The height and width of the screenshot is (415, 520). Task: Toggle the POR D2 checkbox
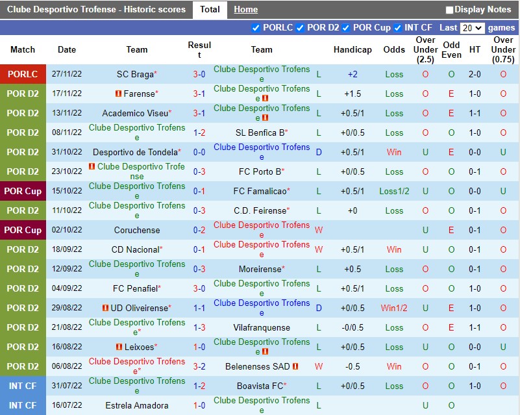point(300,28)
